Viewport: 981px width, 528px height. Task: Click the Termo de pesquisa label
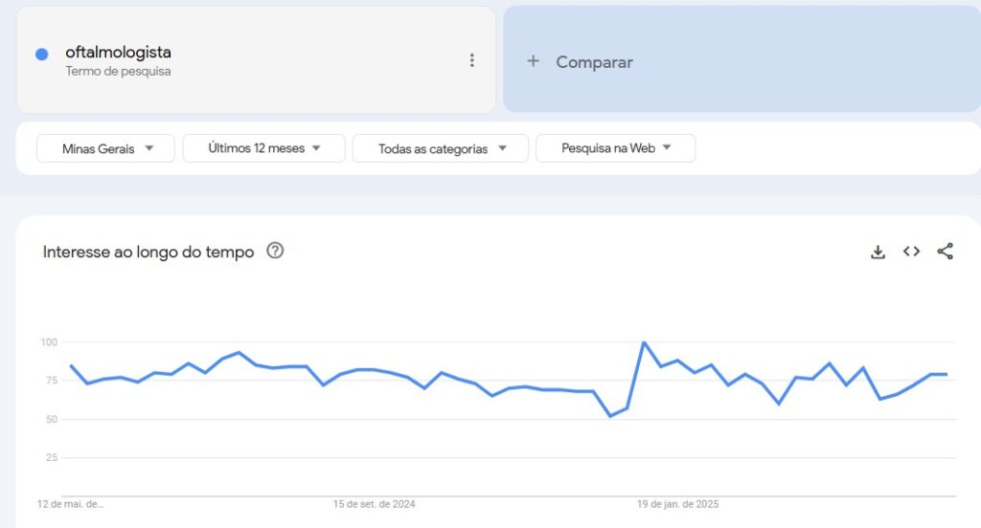[118, 71]
